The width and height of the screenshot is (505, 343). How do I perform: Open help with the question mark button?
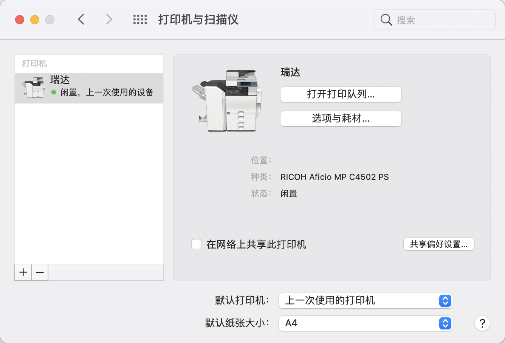coord(482,323)
